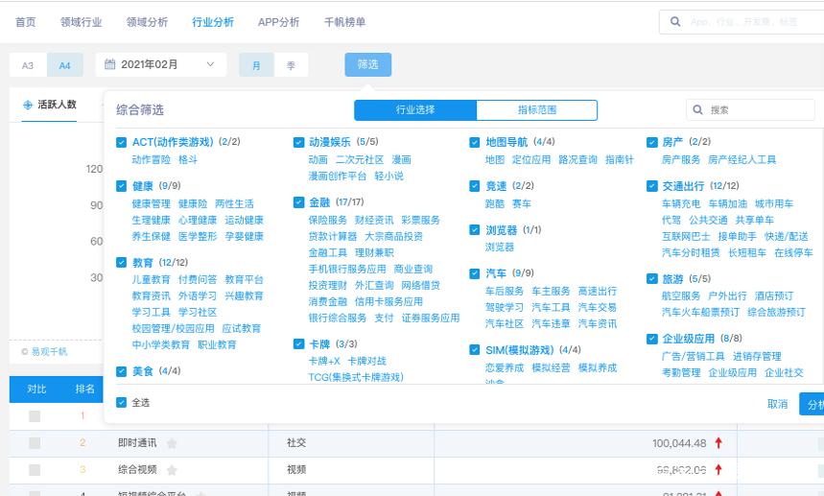Image resolution: width=824 pixels, height=496 pixels.
Task: Uncheck the 动漫娱乐 category checkbox
Action: (x=298, y=142)
